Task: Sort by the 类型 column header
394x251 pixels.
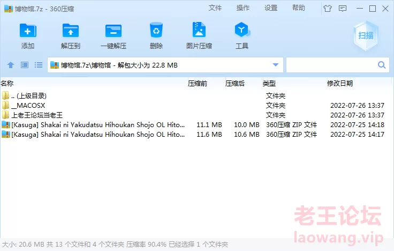Action: click(269, 83)
